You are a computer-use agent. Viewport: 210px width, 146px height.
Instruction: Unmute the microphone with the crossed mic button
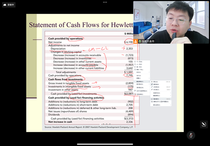(x=191, y=135)
